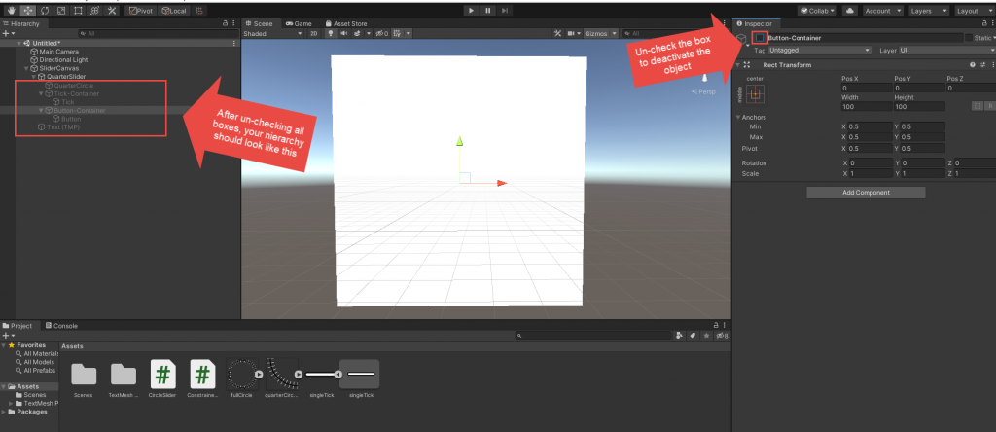Lock the Inspector panel
Image resolution: width=996 pixels, height=432 pixels.
click(x=984, y=23)
